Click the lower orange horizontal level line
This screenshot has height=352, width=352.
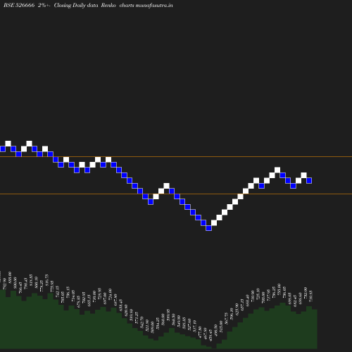coord(176,194)
